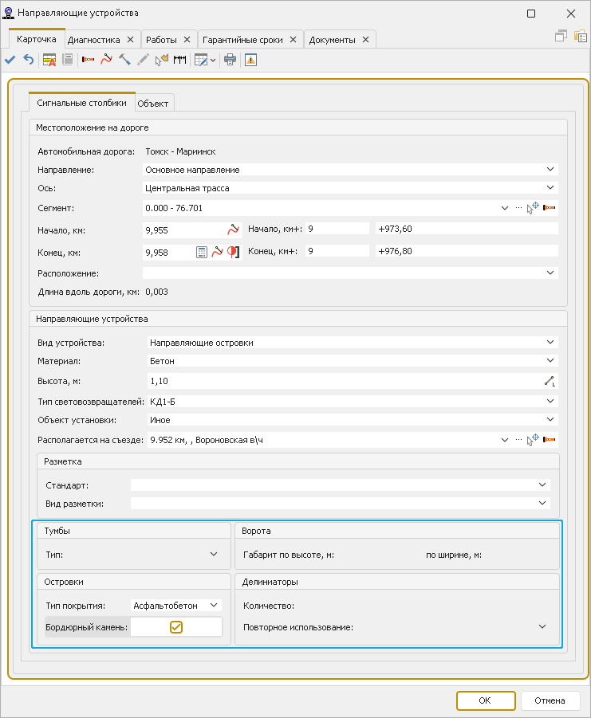591x718 pixels.
Task: Expand the Стандарт dropdown under Разметка
Action: (542, 485)
